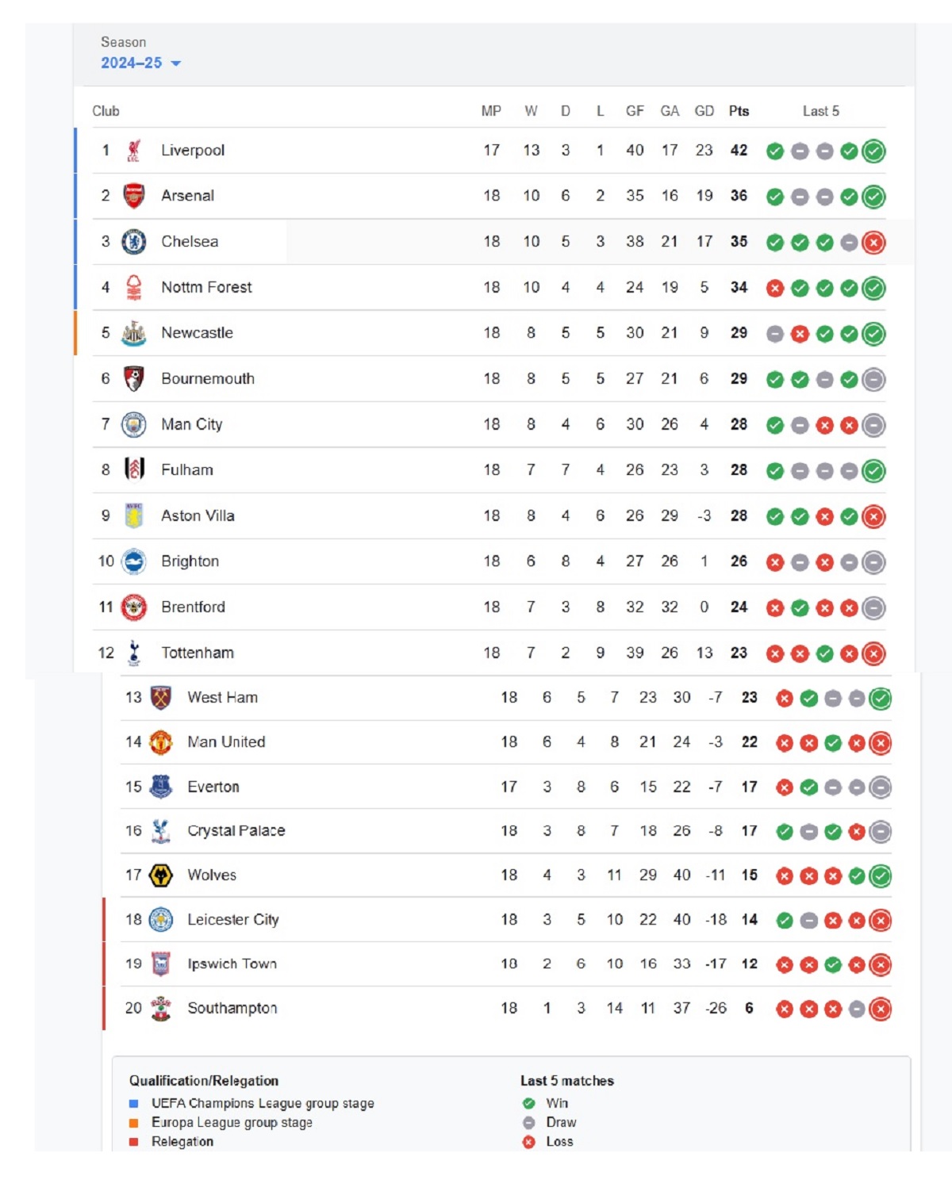Click Bournemouth's most recent draw indicator
952x1199 pixels.
click(x=873, y=380)
